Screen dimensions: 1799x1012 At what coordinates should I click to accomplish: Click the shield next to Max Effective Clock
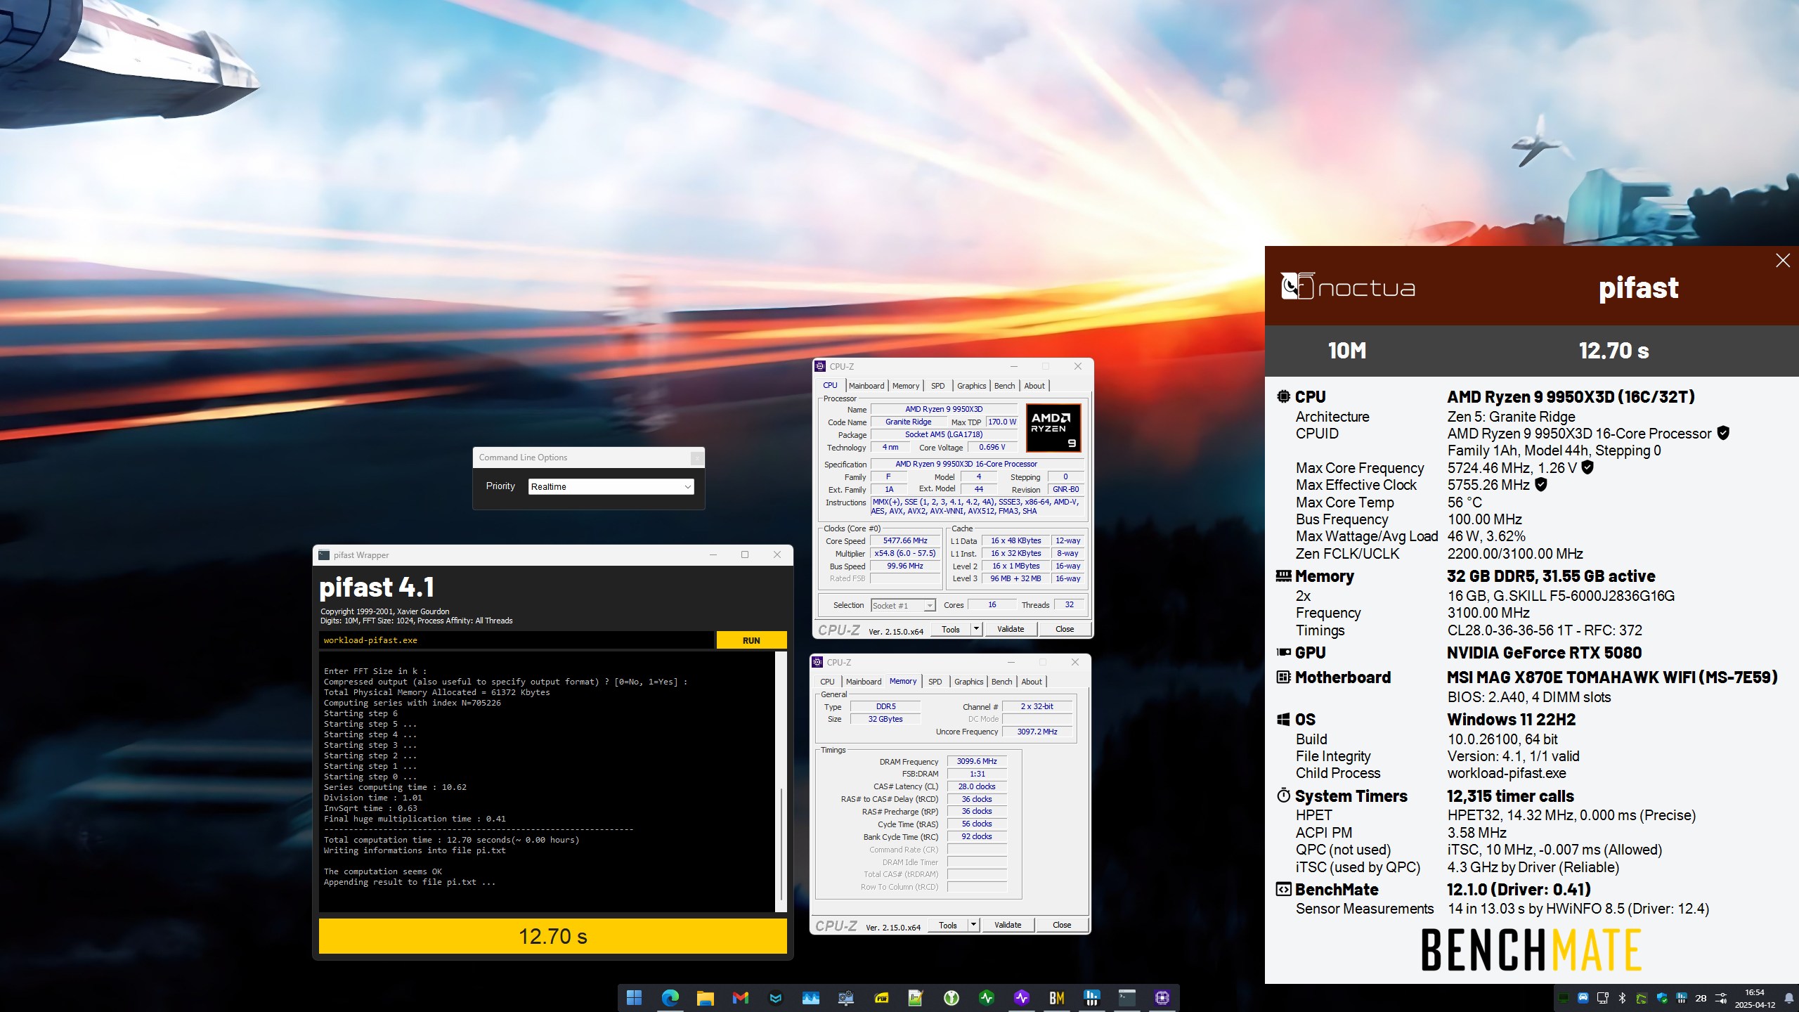point(1541,484)
